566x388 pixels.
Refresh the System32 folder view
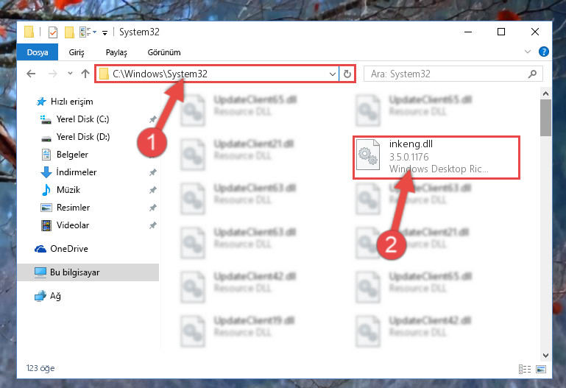click(x=347, y=74)
